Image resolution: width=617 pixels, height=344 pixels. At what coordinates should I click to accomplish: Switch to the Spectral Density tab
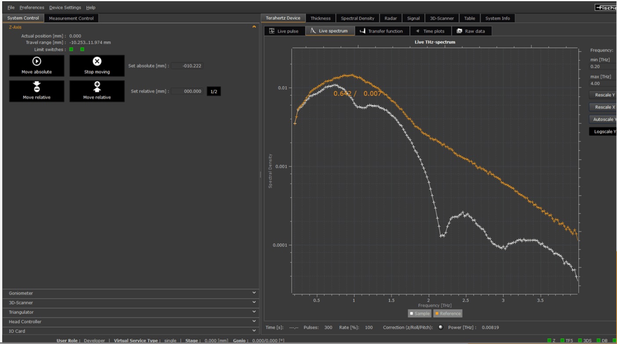click(357, 18)
